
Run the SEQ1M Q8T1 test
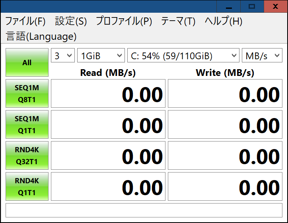[27, 93]
